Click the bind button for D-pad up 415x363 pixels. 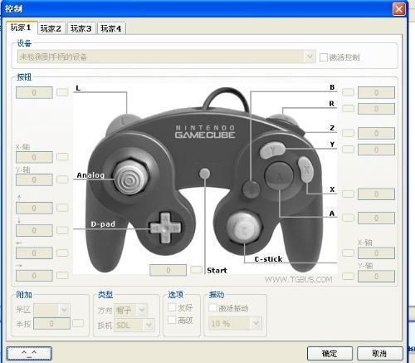click(62, 208)
